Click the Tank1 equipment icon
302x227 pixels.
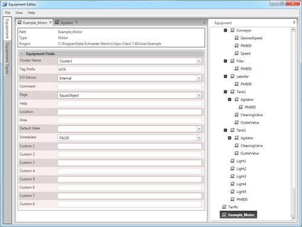point(233,91)
